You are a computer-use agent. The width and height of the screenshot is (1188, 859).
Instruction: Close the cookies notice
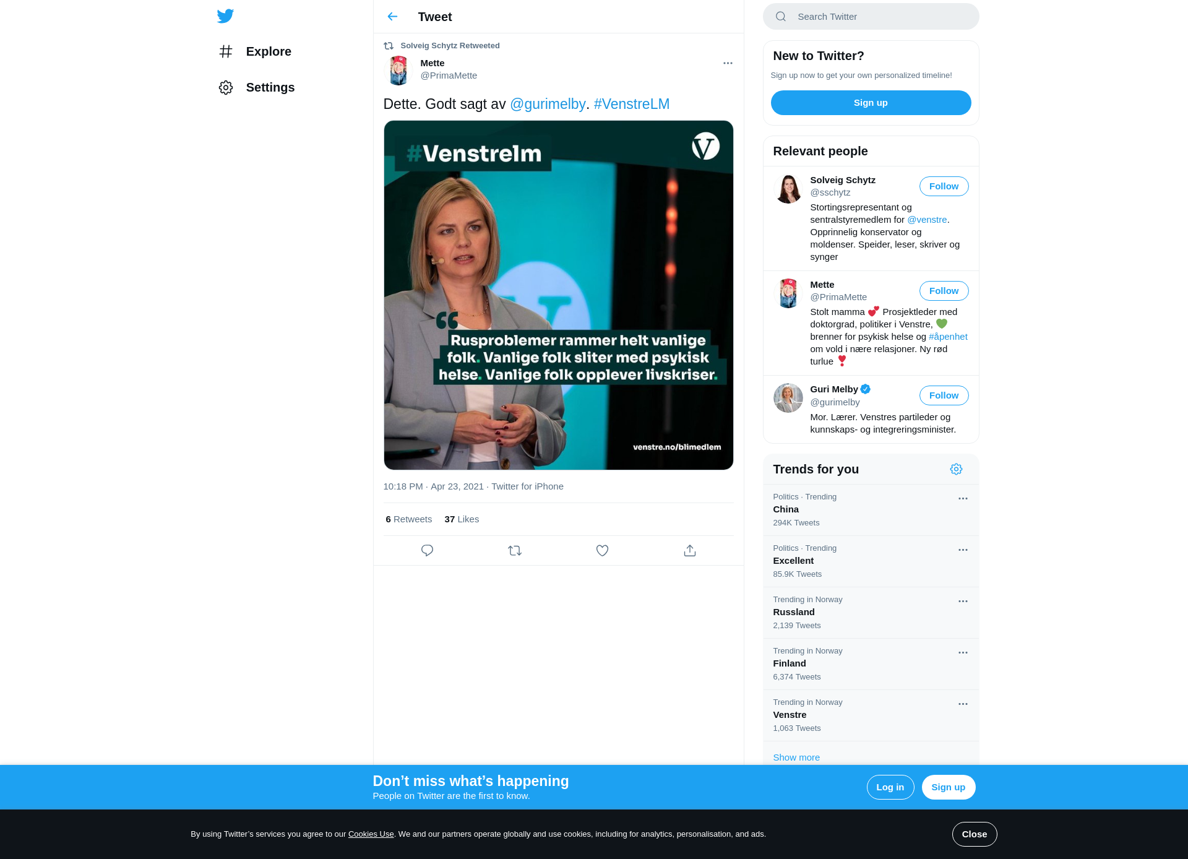(974, 834)
